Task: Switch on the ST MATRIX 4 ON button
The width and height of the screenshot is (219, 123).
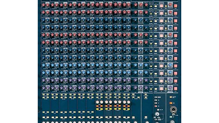Action: point(161,28)
